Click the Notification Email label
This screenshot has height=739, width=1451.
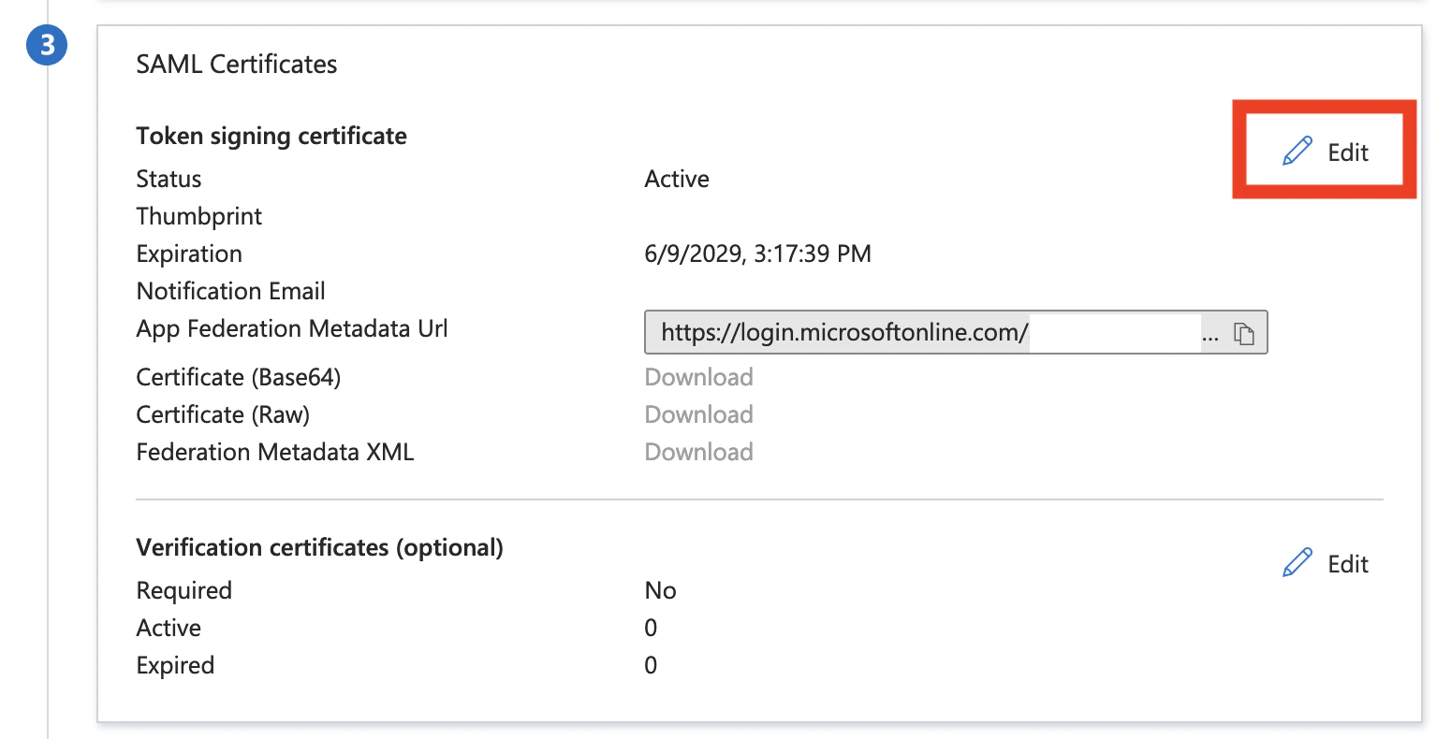[231, 291]
